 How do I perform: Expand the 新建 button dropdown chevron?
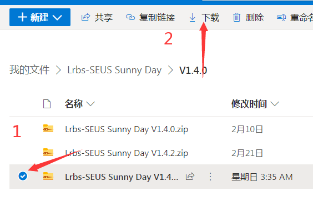pos(57,17)
